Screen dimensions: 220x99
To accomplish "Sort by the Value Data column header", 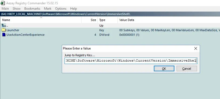I will coord(169,20).
